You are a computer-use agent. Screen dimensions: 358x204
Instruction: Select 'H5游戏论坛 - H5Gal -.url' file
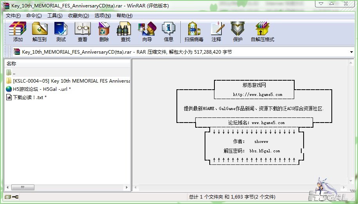(38, 89)
